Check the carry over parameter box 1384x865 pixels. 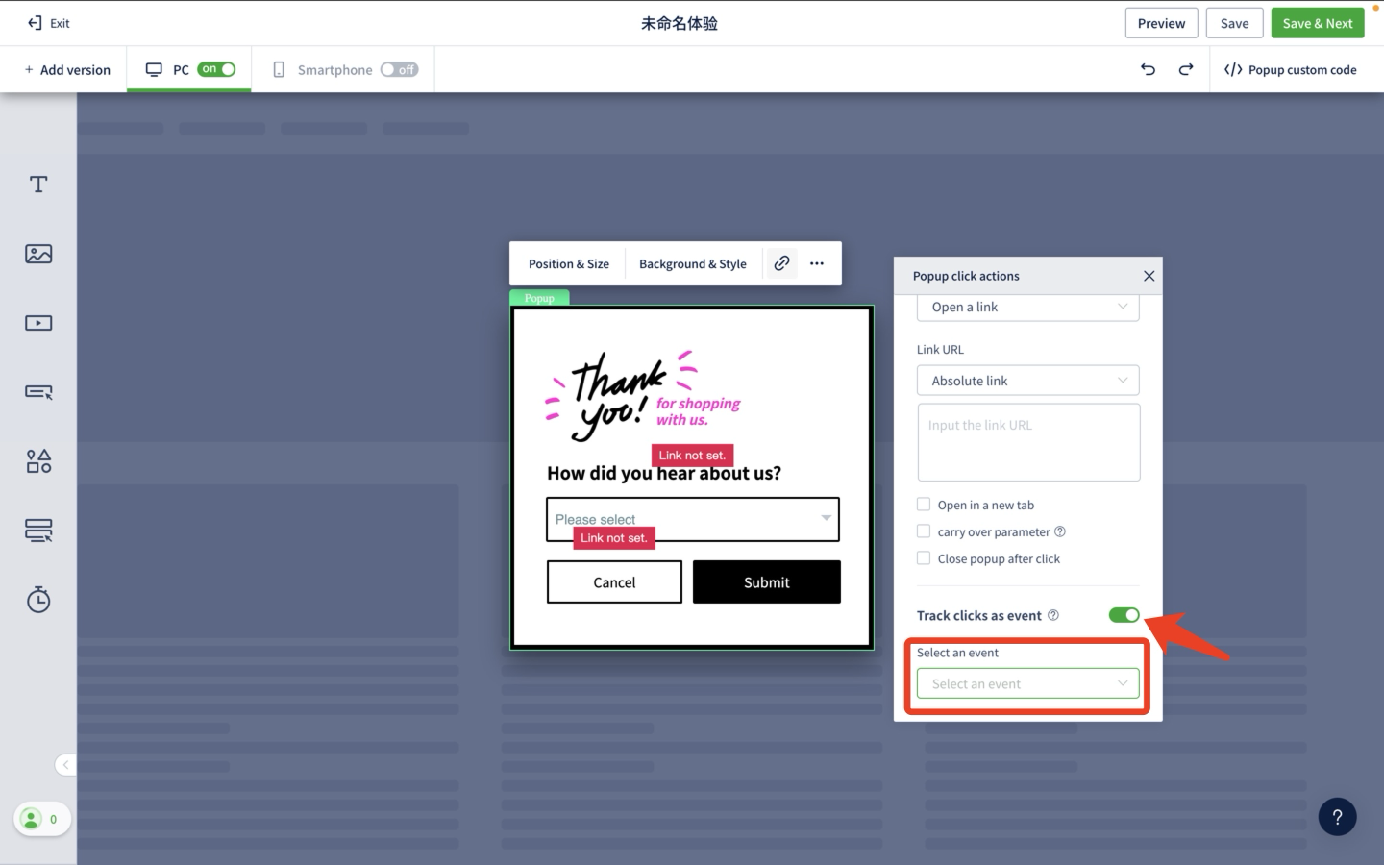(924, 531)
